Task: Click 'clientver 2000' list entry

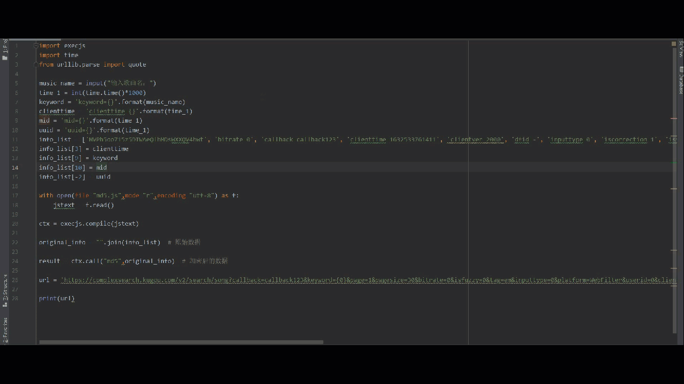Action: coord(476,140)
